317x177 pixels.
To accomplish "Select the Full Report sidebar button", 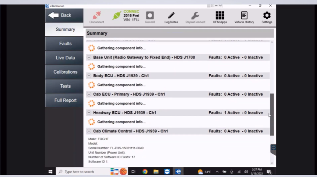I will click(65, 100).
